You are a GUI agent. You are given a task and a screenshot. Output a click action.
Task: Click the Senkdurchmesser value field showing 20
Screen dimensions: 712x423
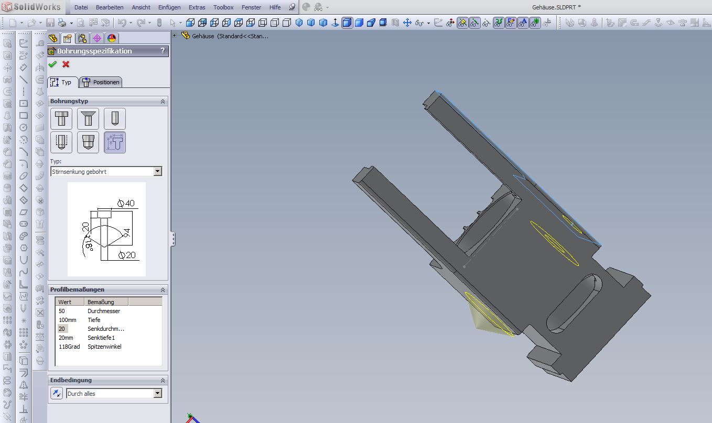62,329
